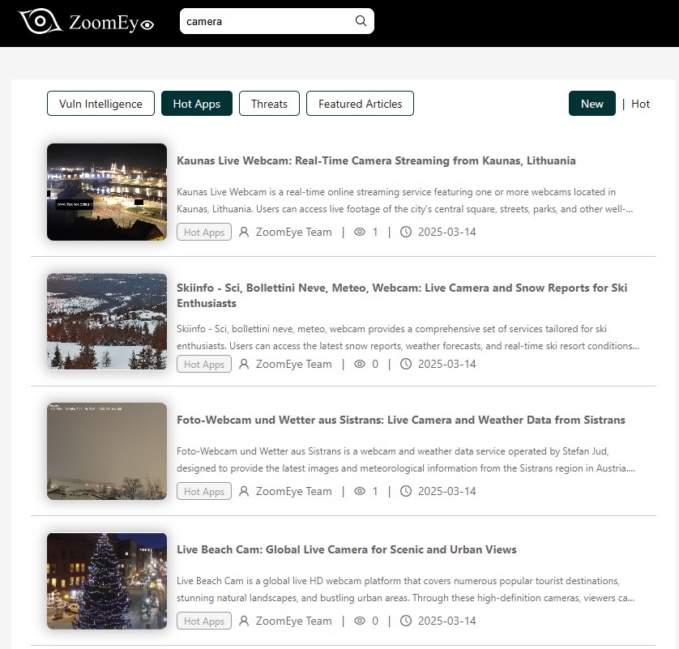679x649 pixels.
Task: Click the Kaunas article date 2025-03-14
Action: (446, 232)
